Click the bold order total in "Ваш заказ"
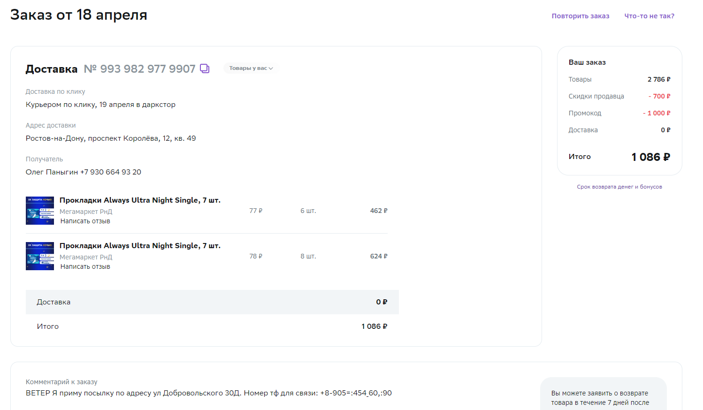Image resolution: width=703 pixels, height=410 pixels. click(x=650, y=157)
